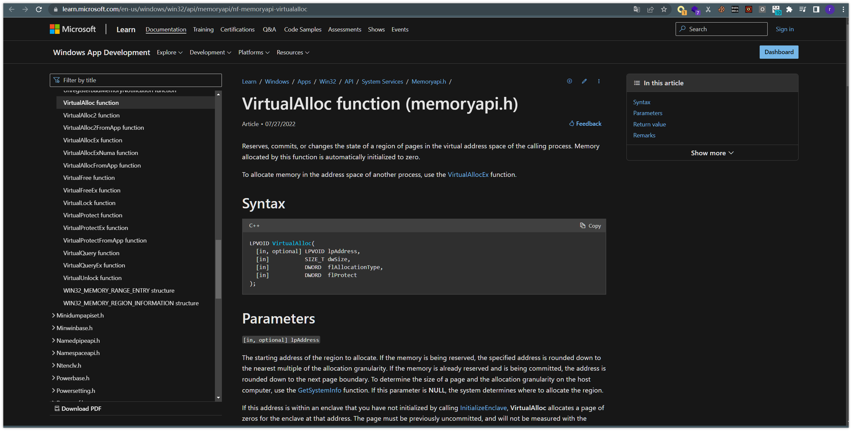Expand the Powersetting.h tree node
Viewport: 852px width, 431px height.
click(53, 391)
